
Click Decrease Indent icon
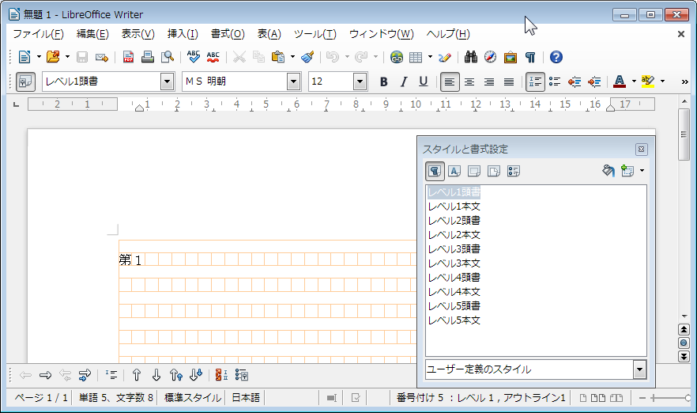575,82
